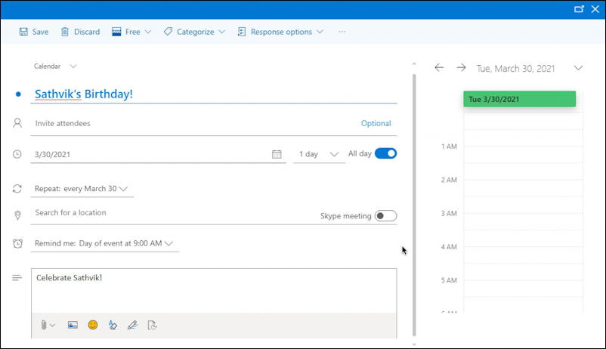This screenshot has height=349, width=606.
Task: Turn off the All day toggle
Action: coord(385,153)
